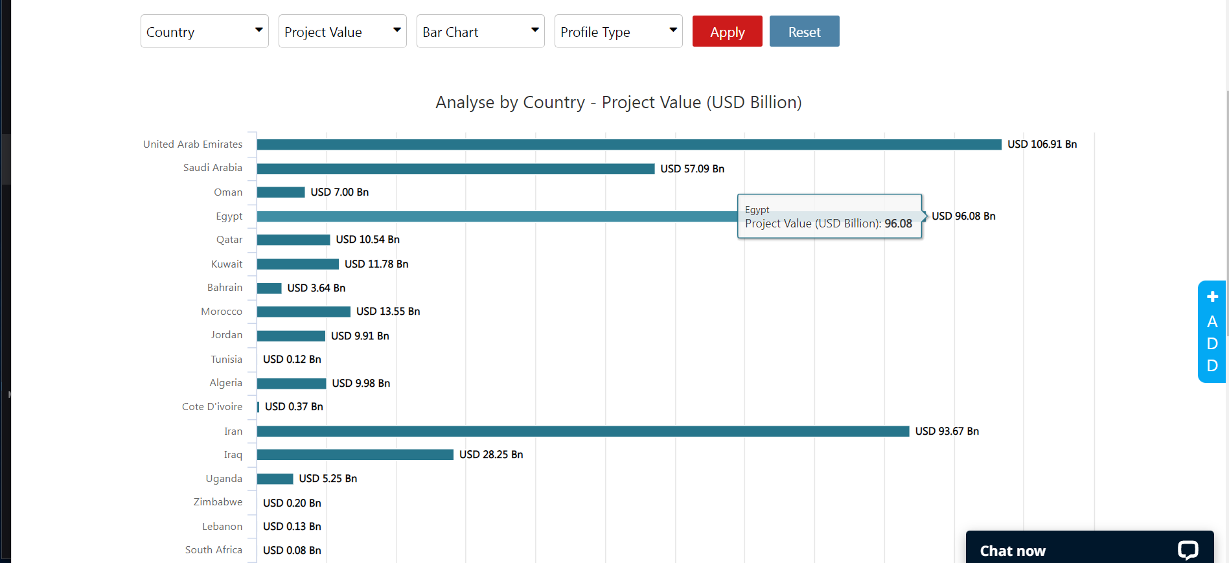Click the highlighted Egypt bar

click(496, 216)
